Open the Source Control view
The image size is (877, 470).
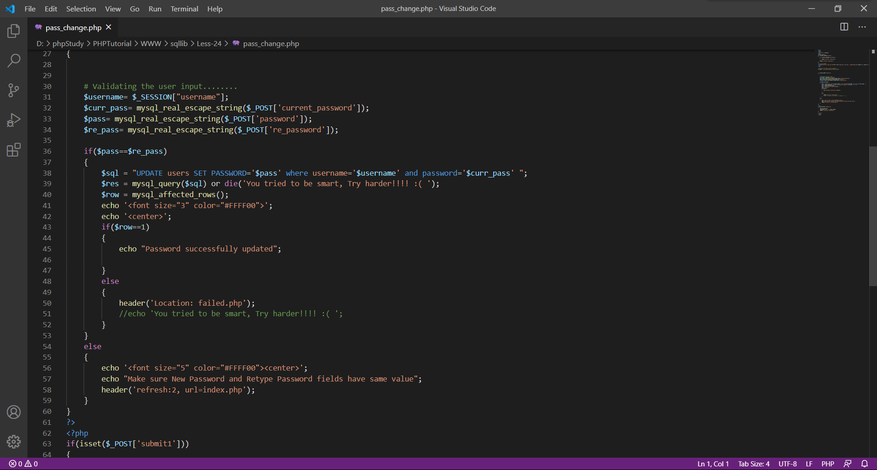[14, 90]
